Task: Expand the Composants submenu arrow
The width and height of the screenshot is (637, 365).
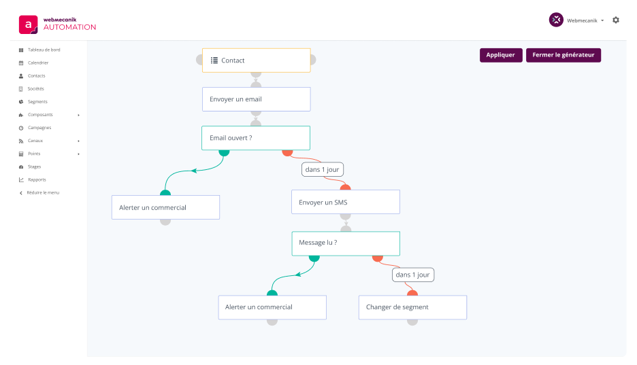Action: point(79,115)
